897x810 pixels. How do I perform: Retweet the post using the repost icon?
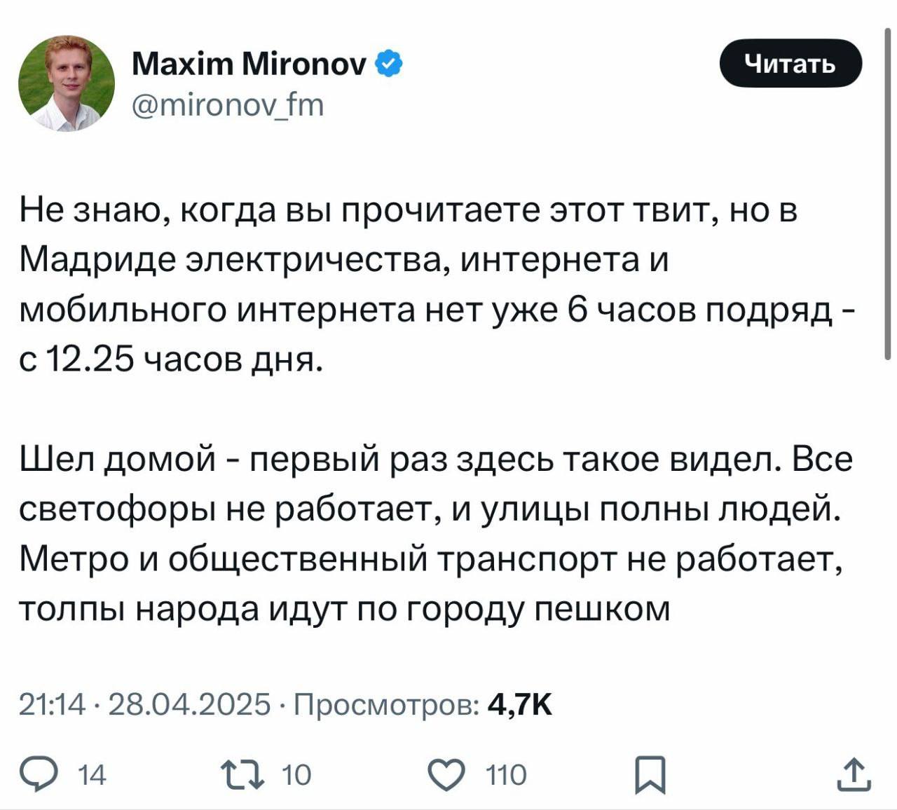pos(243,775)
